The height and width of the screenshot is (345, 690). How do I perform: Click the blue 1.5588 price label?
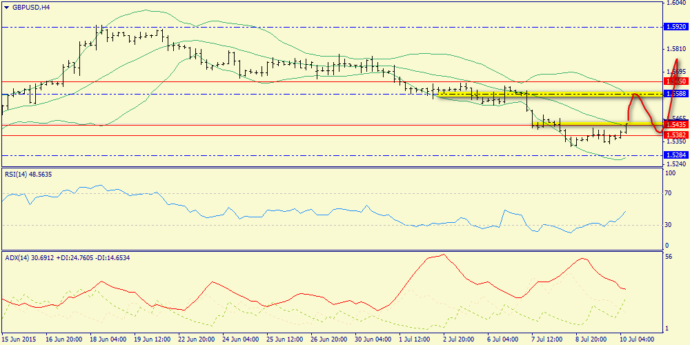[676, 93]
